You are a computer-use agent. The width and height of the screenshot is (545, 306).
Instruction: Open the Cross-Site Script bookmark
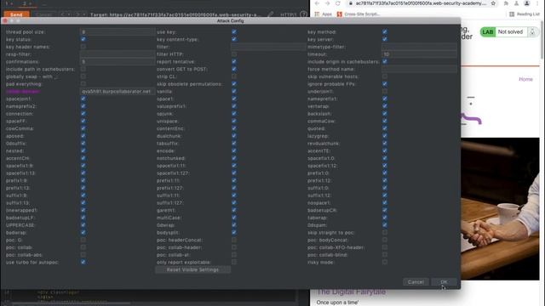point(359,14)
